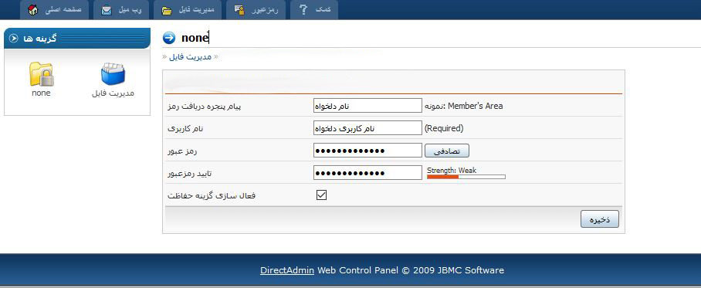This screenshot has height=288, width=701.
Task: Open the DirectAdmin link in the footer
Action: coord(287,270)
